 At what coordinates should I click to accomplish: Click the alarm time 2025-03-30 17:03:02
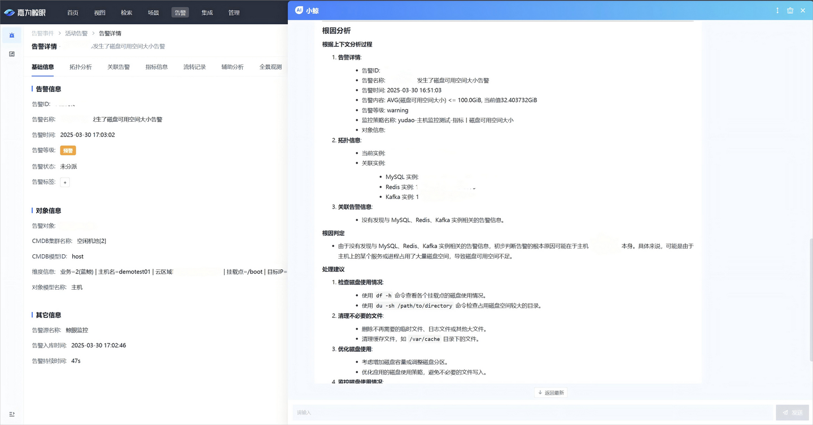tap(88, 135)
